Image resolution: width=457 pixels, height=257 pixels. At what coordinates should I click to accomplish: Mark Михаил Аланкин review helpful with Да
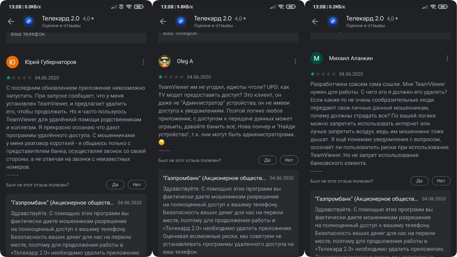[420, 181]
